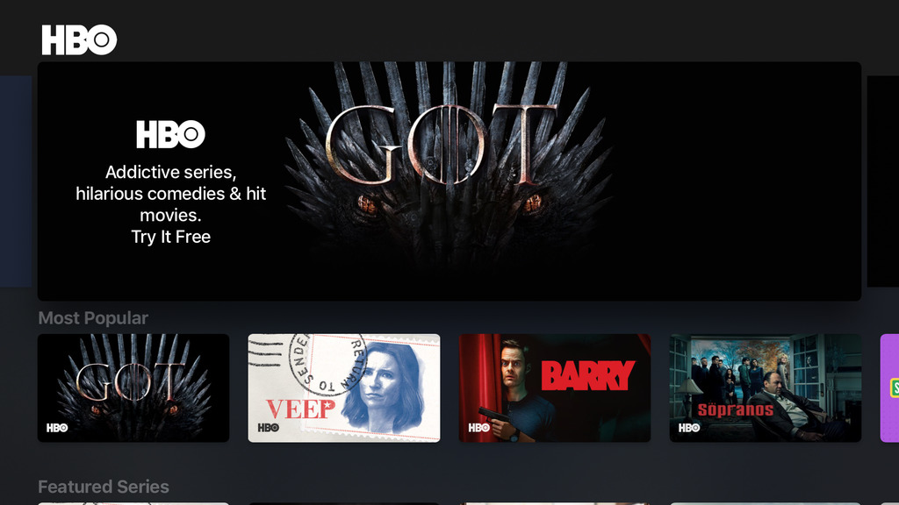Screen dimensions: 899x505
Task: Click the red BARRY title text
Action: [587, 375]
